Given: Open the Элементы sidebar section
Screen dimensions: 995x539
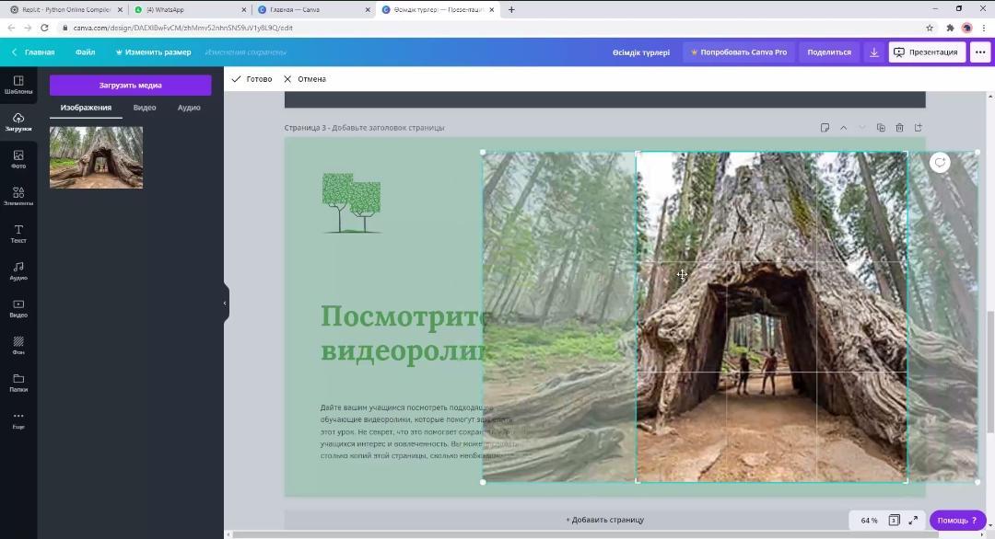Looking at the screenshot, I should 18,196.
